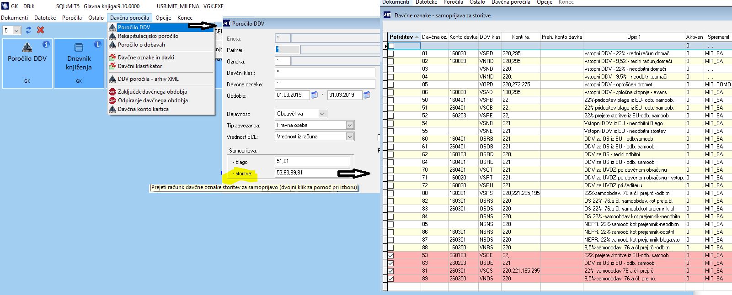Open the number dropdown showing 5
The image size is (732, 295).
point(17,31)
